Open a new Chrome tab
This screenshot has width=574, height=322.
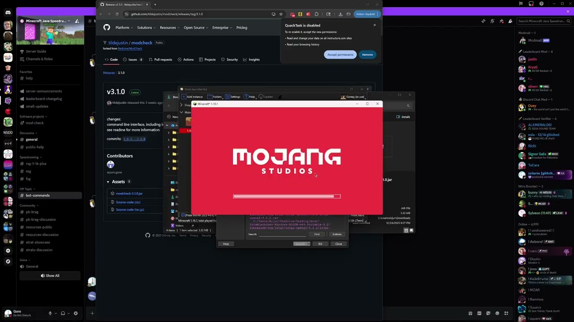(155, 4)
